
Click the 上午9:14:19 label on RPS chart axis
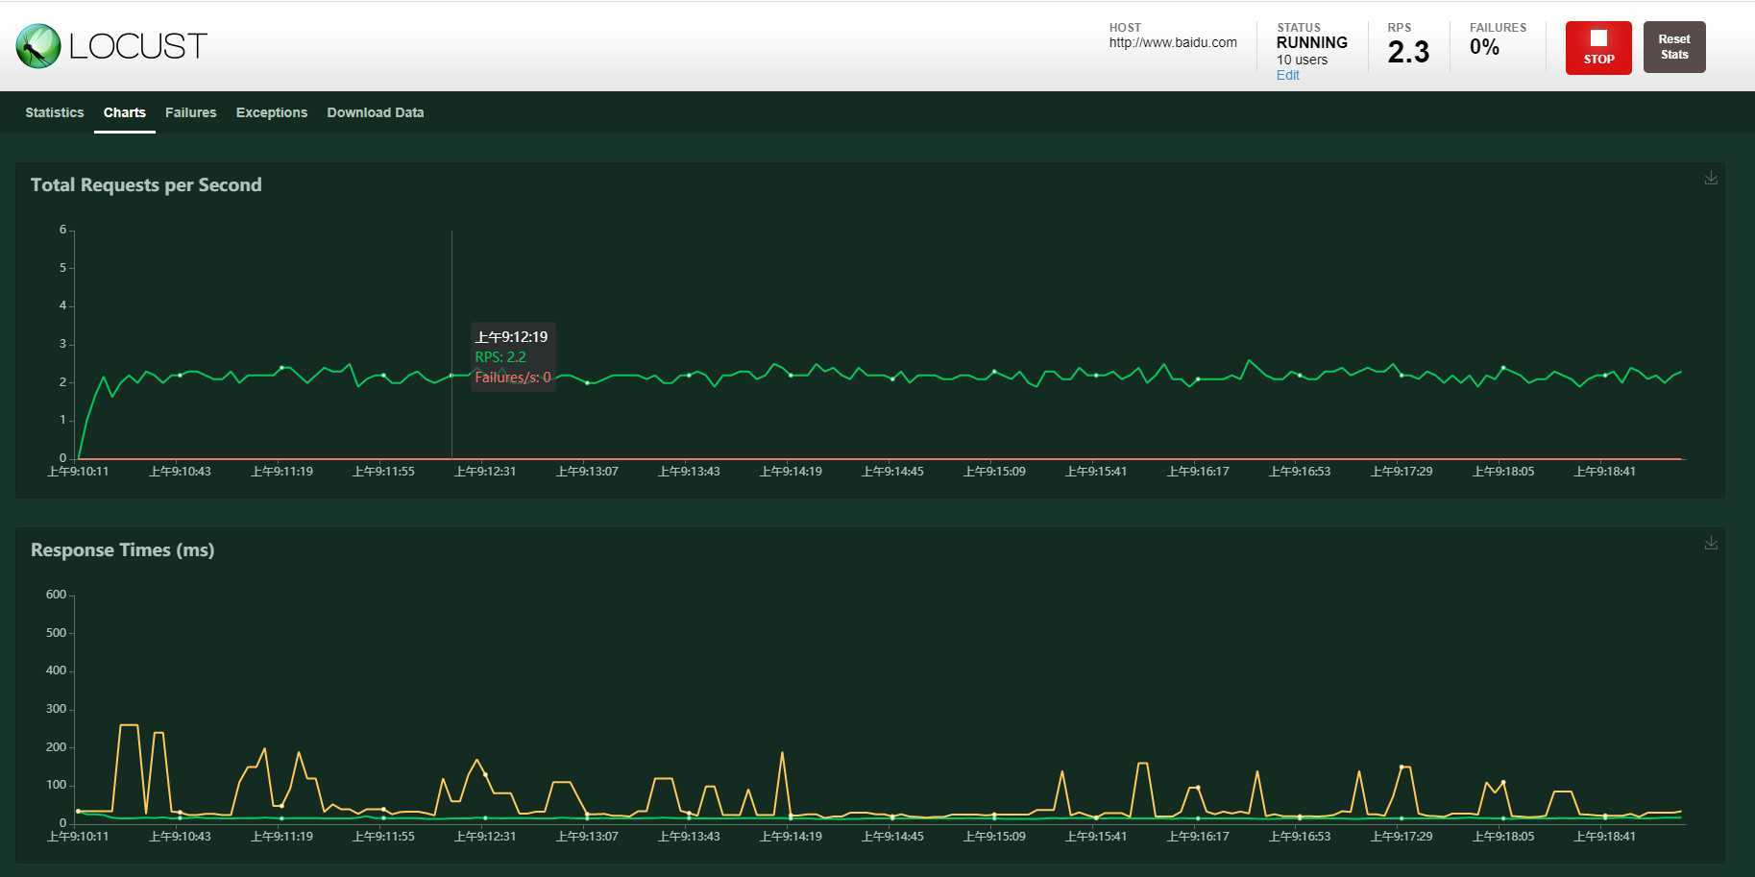click(x=791, y=472)
